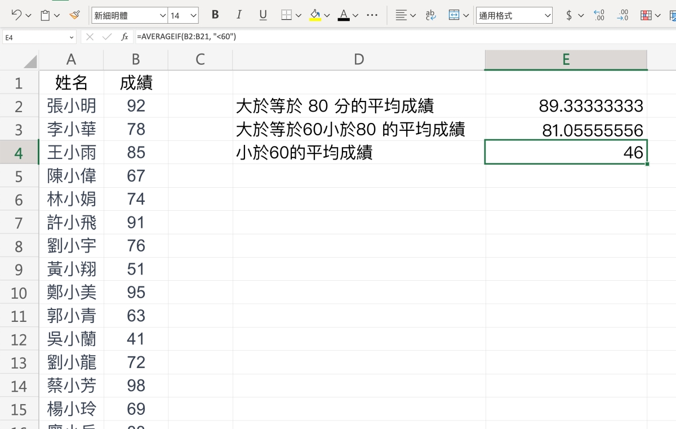Viewport: 676px width, 429px height.
Task: Click Decrease Decimal icon
Action: (x=622, y=15)
